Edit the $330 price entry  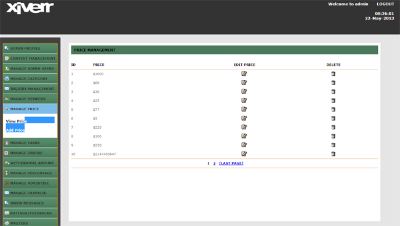pyautogui.click(x=244, y=145)
